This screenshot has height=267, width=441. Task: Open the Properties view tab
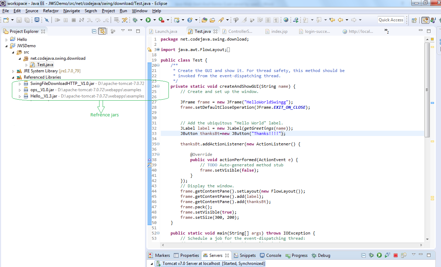tap(187, 255)
